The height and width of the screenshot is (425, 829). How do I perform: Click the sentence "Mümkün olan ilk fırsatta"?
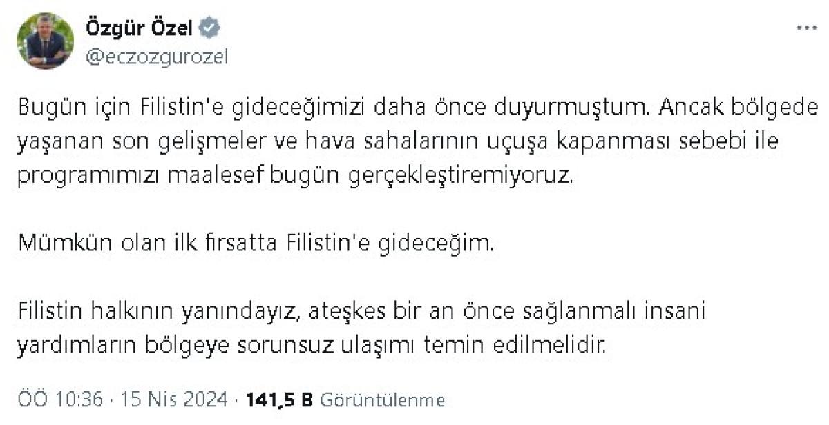point(256,243)
